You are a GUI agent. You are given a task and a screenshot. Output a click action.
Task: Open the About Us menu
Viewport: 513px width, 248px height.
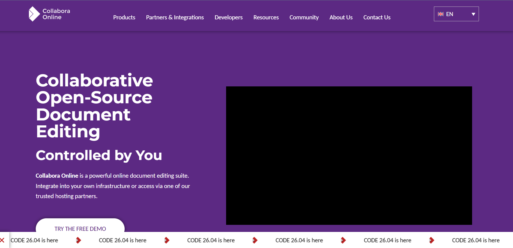(x=341, y=17)
